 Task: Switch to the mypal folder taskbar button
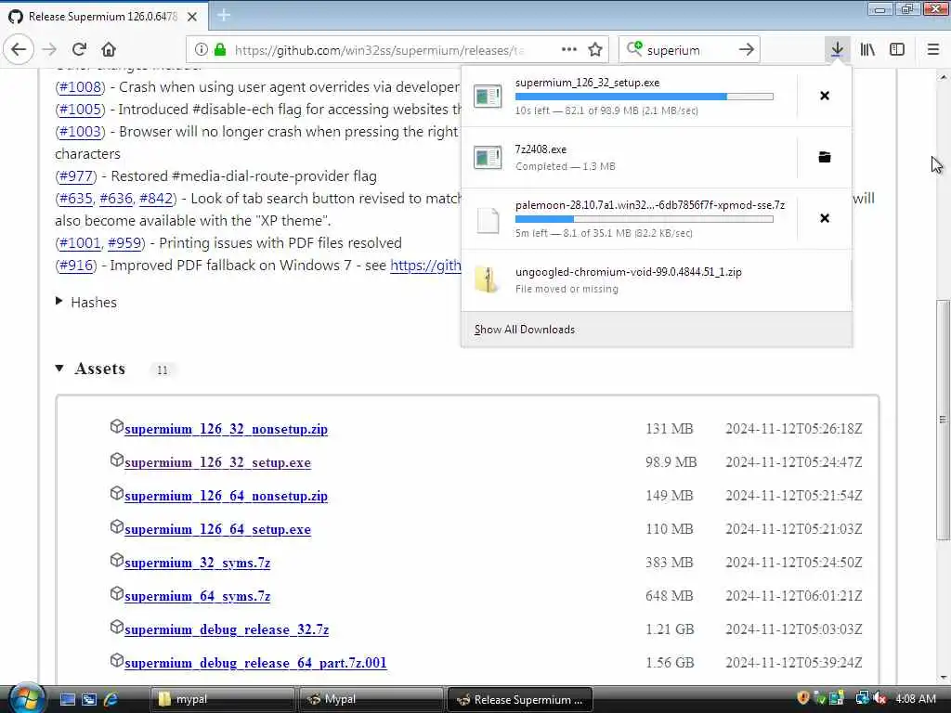tap(221, 699)
